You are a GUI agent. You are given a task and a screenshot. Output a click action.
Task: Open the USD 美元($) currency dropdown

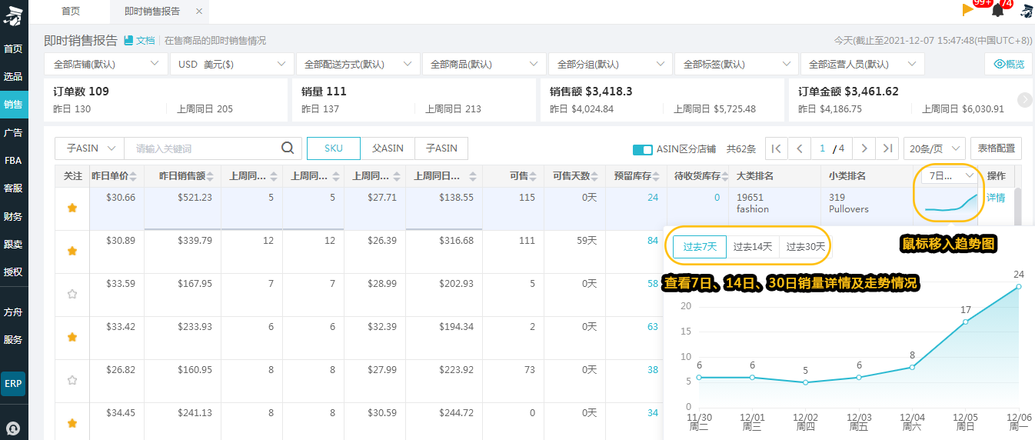click(x=232, y=64)
